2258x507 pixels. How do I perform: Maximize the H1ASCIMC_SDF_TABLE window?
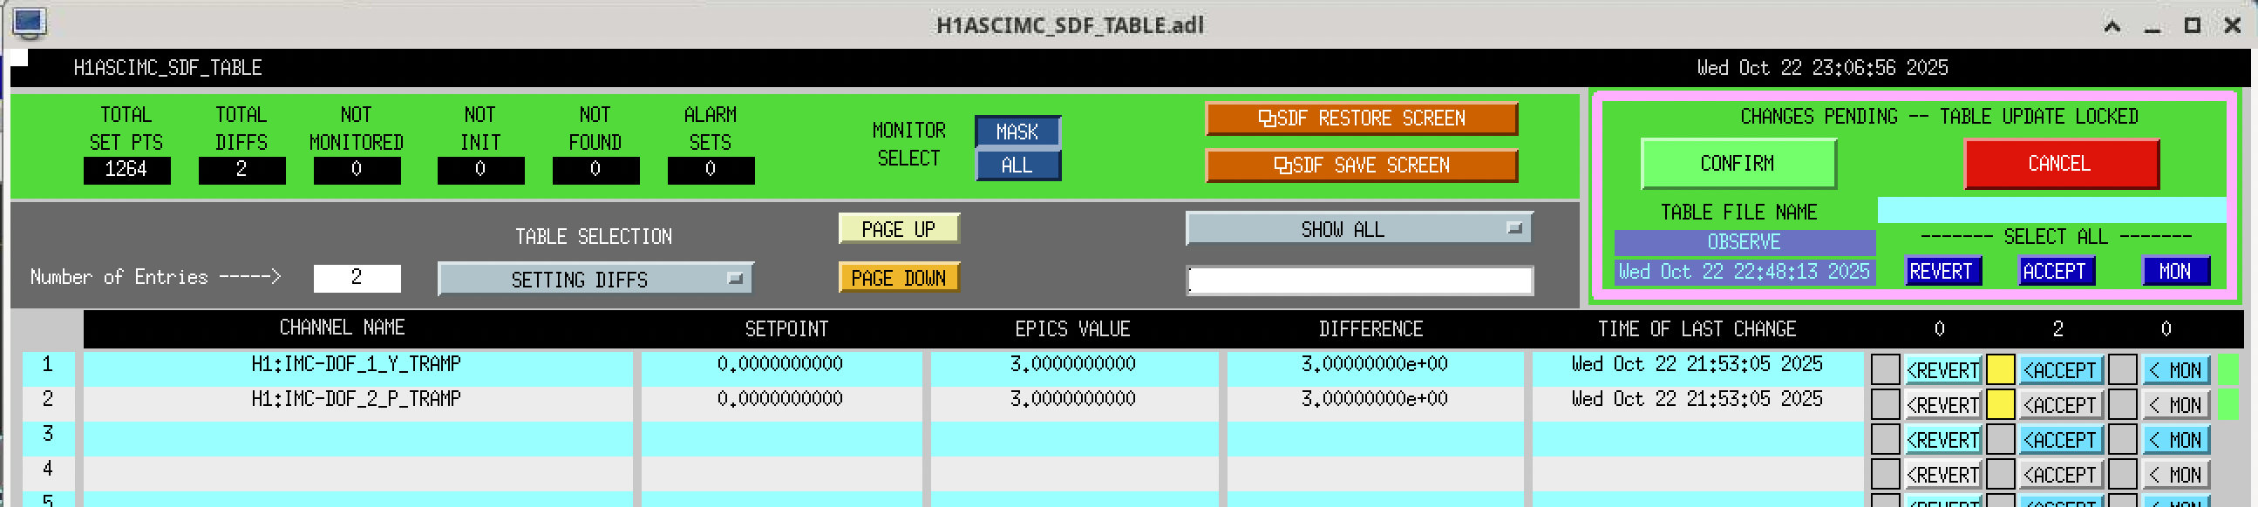point(2192,25)
